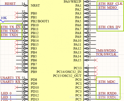This screenshot has height=101, width=124.
Task: Select the ETH_TXD1 net label
Action: [x=9, y=35]
